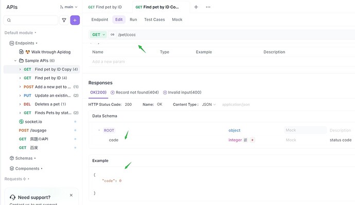355x205 pixels.
Task: Click the Mock field for ROOT row
Action: pos(305,130)
